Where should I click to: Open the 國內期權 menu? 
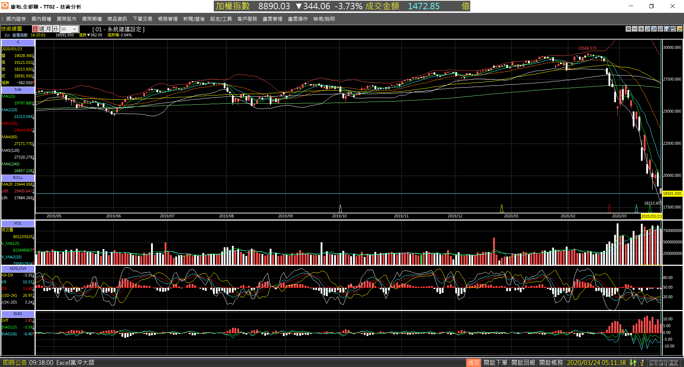[41, 19]
